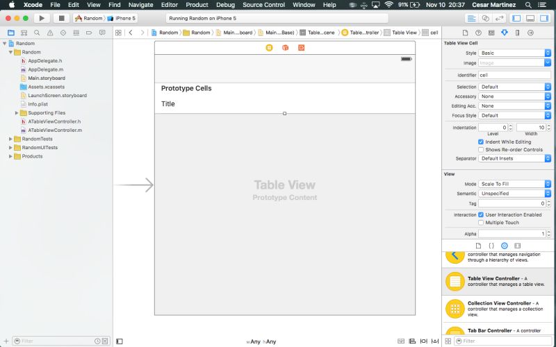Open the Product menu

tap(197, 5)
